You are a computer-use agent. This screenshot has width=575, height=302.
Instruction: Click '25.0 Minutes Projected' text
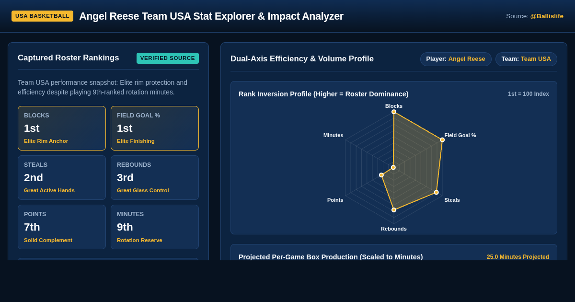point(518,257)
